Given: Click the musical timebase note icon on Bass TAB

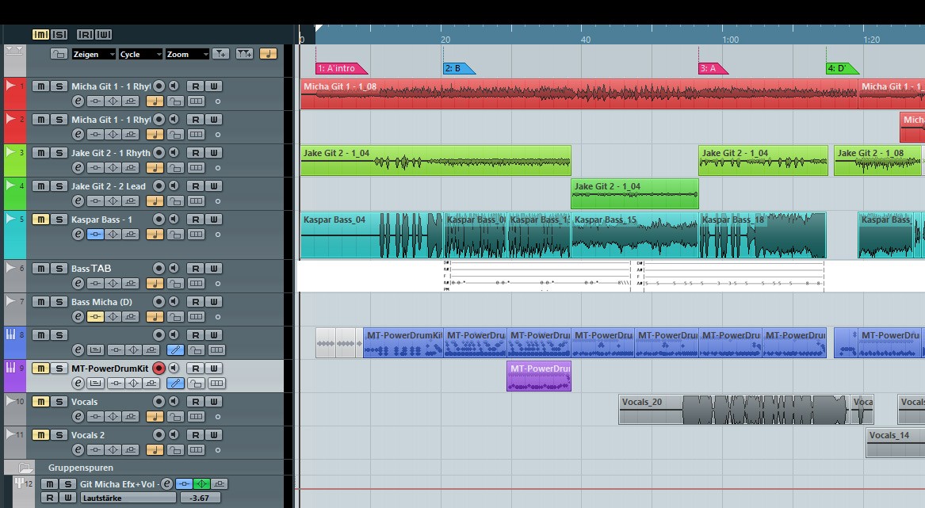Looking at the screenshot, I should 155,285.
